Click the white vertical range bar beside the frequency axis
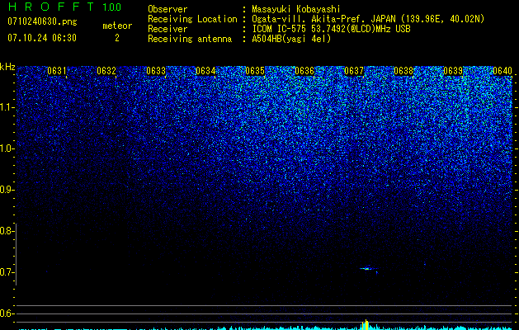 (17, 254)
